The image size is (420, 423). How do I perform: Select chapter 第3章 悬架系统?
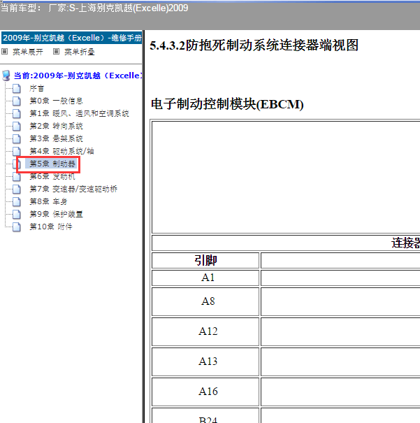(56, 138)
